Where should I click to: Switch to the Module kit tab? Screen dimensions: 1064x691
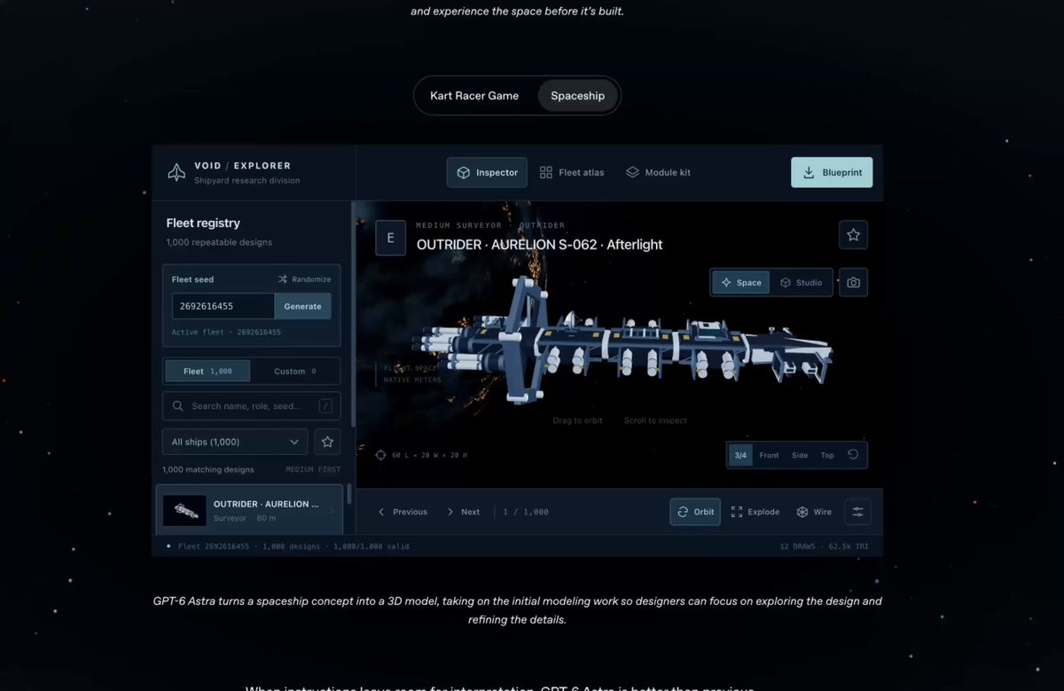(x=658, y=172)
